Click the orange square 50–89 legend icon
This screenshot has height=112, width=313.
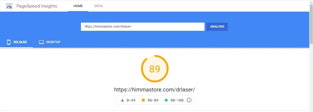click(143, 100)
